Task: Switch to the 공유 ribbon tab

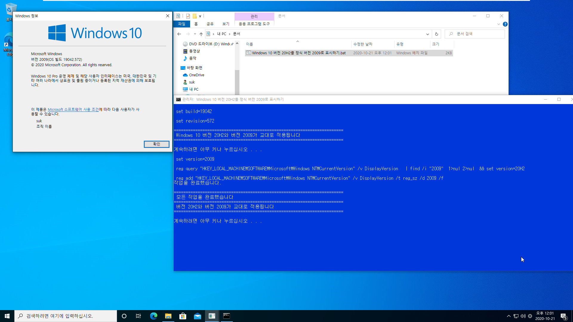Action: point(210,24)
